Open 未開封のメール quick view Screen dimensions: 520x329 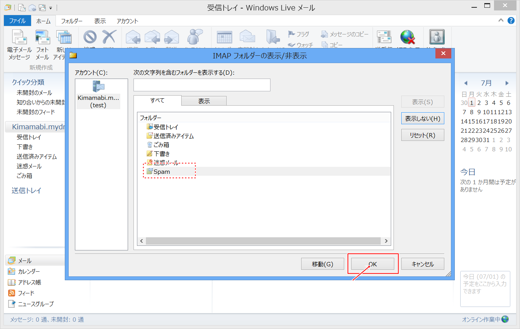tap(34, 93)
